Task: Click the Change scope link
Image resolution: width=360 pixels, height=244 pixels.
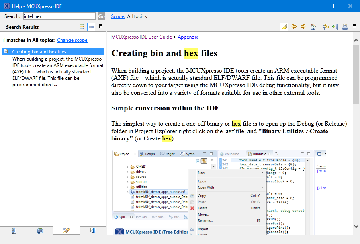Action: [x=72, y=40]
